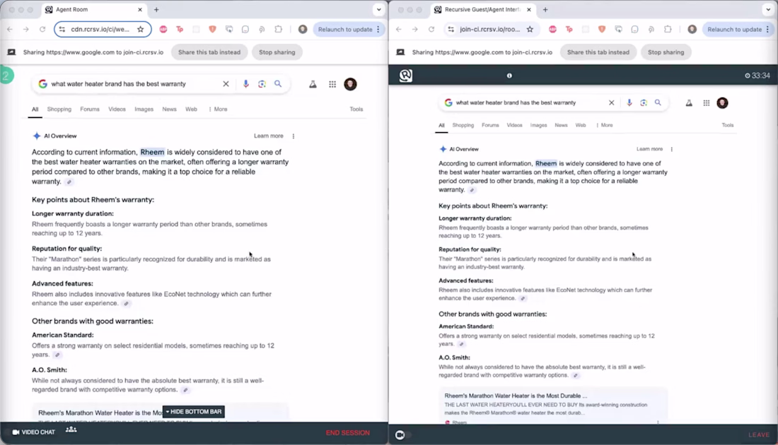The width and height of the screenshot is (778, 445).
Task: Bookmark the cdn.rcrsv.io page with the star
Action: [x=141, y=29]
